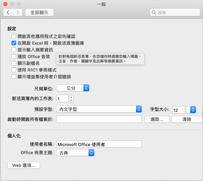The image size is (203, 181).
Task: Tick 顯示增益集使用者介面錯誤 checkbox
Action: 14,77
